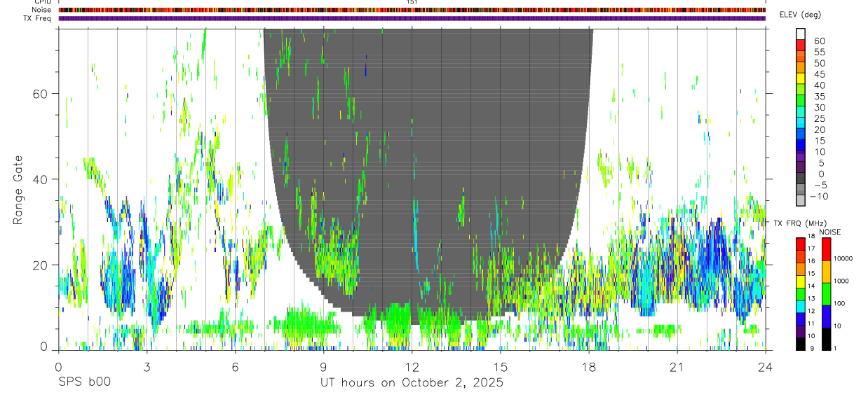
Task: Click x-axis tick label '18'
Action: (589, 366)
